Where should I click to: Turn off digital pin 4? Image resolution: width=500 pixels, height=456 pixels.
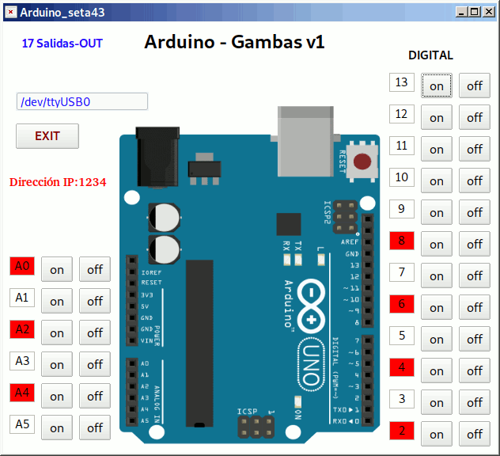tap(475, 370)
